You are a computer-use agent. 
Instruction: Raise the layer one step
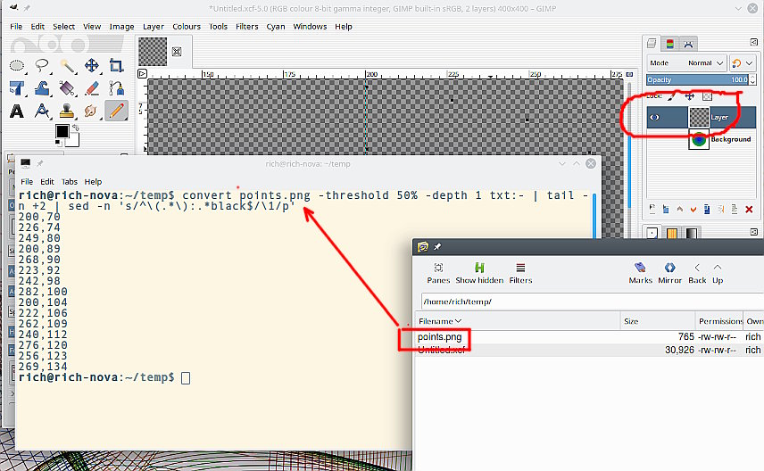680,210
